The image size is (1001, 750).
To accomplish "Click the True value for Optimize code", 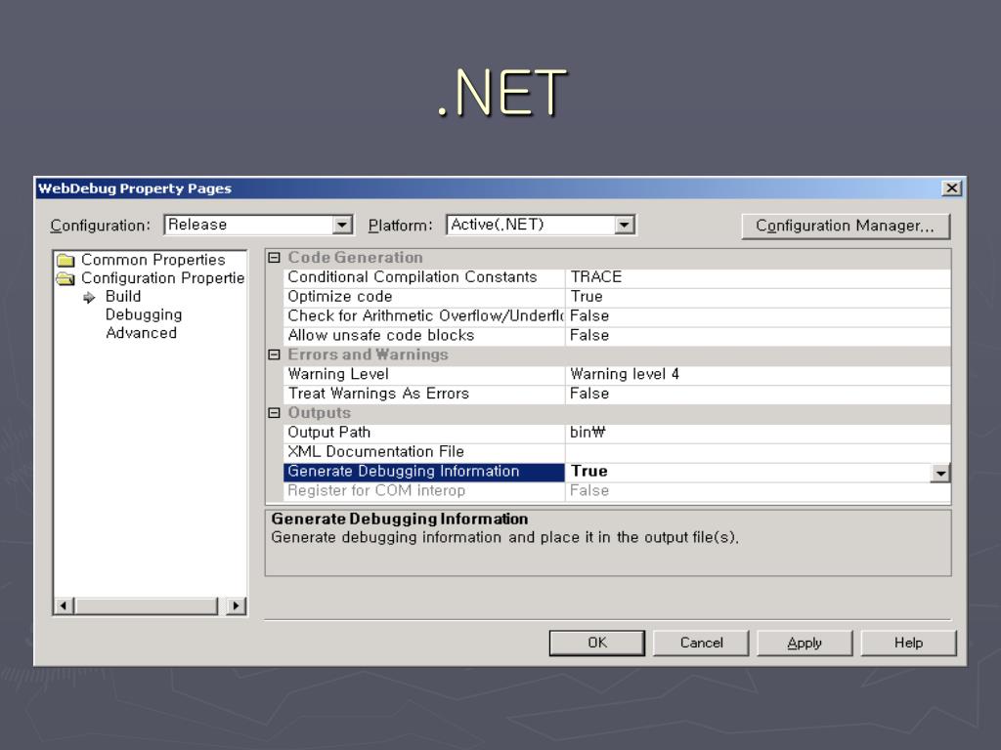I will [758, 297].
